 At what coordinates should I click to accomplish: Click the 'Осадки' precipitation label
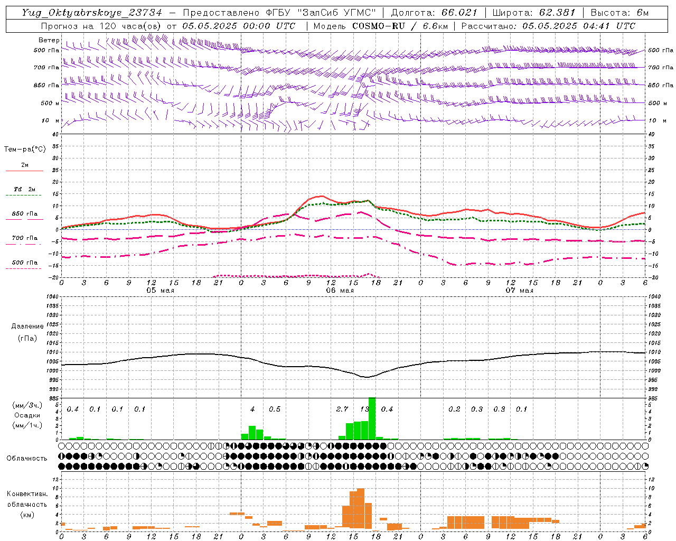[x=27, y=415]
